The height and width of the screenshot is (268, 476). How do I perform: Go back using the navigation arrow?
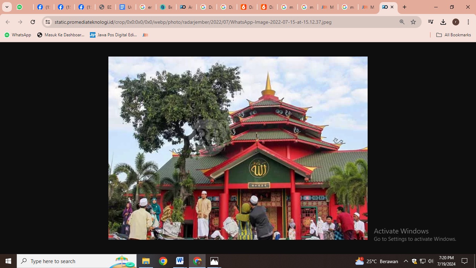(x=7, y=22)
